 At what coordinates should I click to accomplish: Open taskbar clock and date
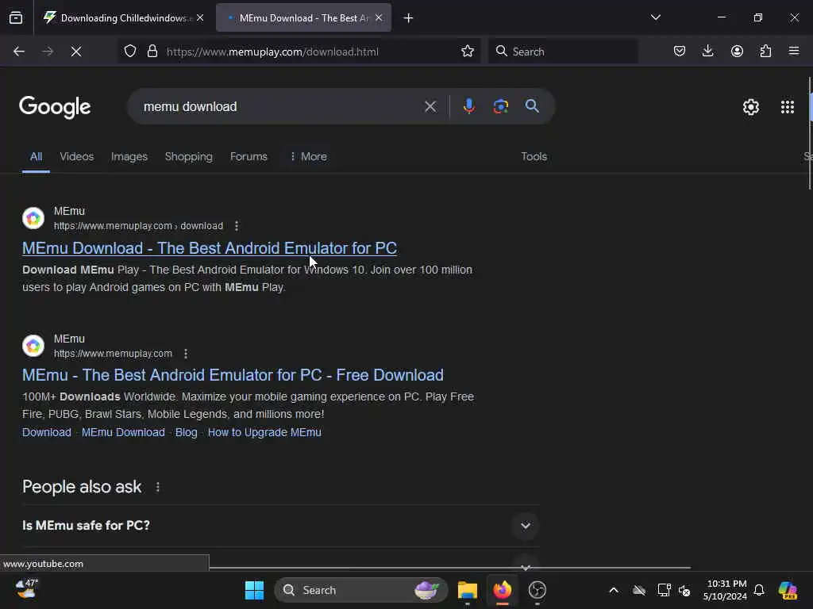(x=726, y=590)
